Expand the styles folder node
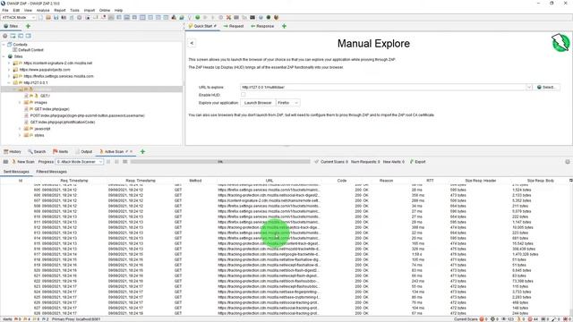This screenshot has width=573, height=322. coord(20,135)
